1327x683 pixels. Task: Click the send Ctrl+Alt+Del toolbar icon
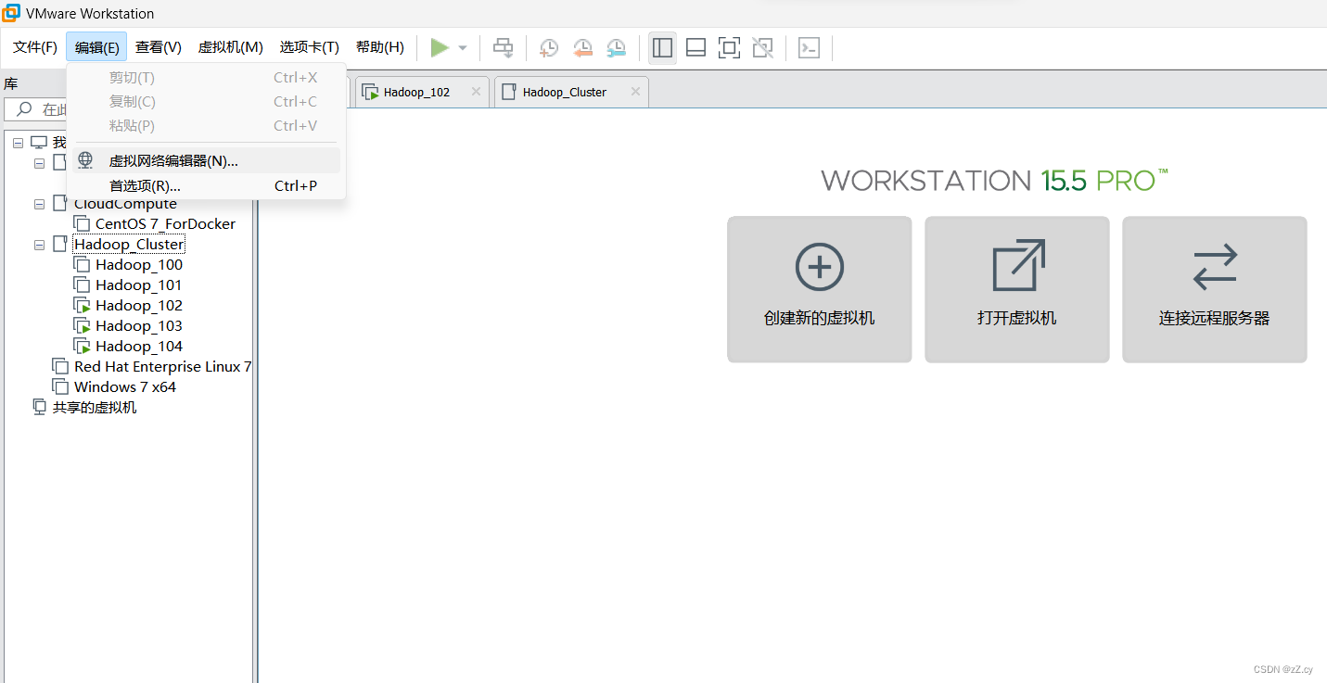(x=503, y=47)
